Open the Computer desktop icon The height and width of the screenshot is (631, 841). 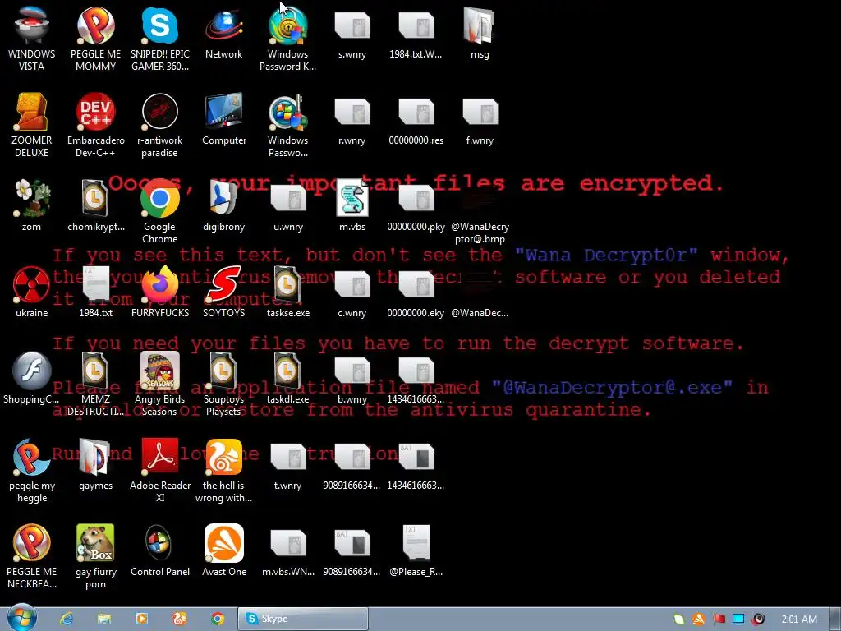tap(223, 119)
